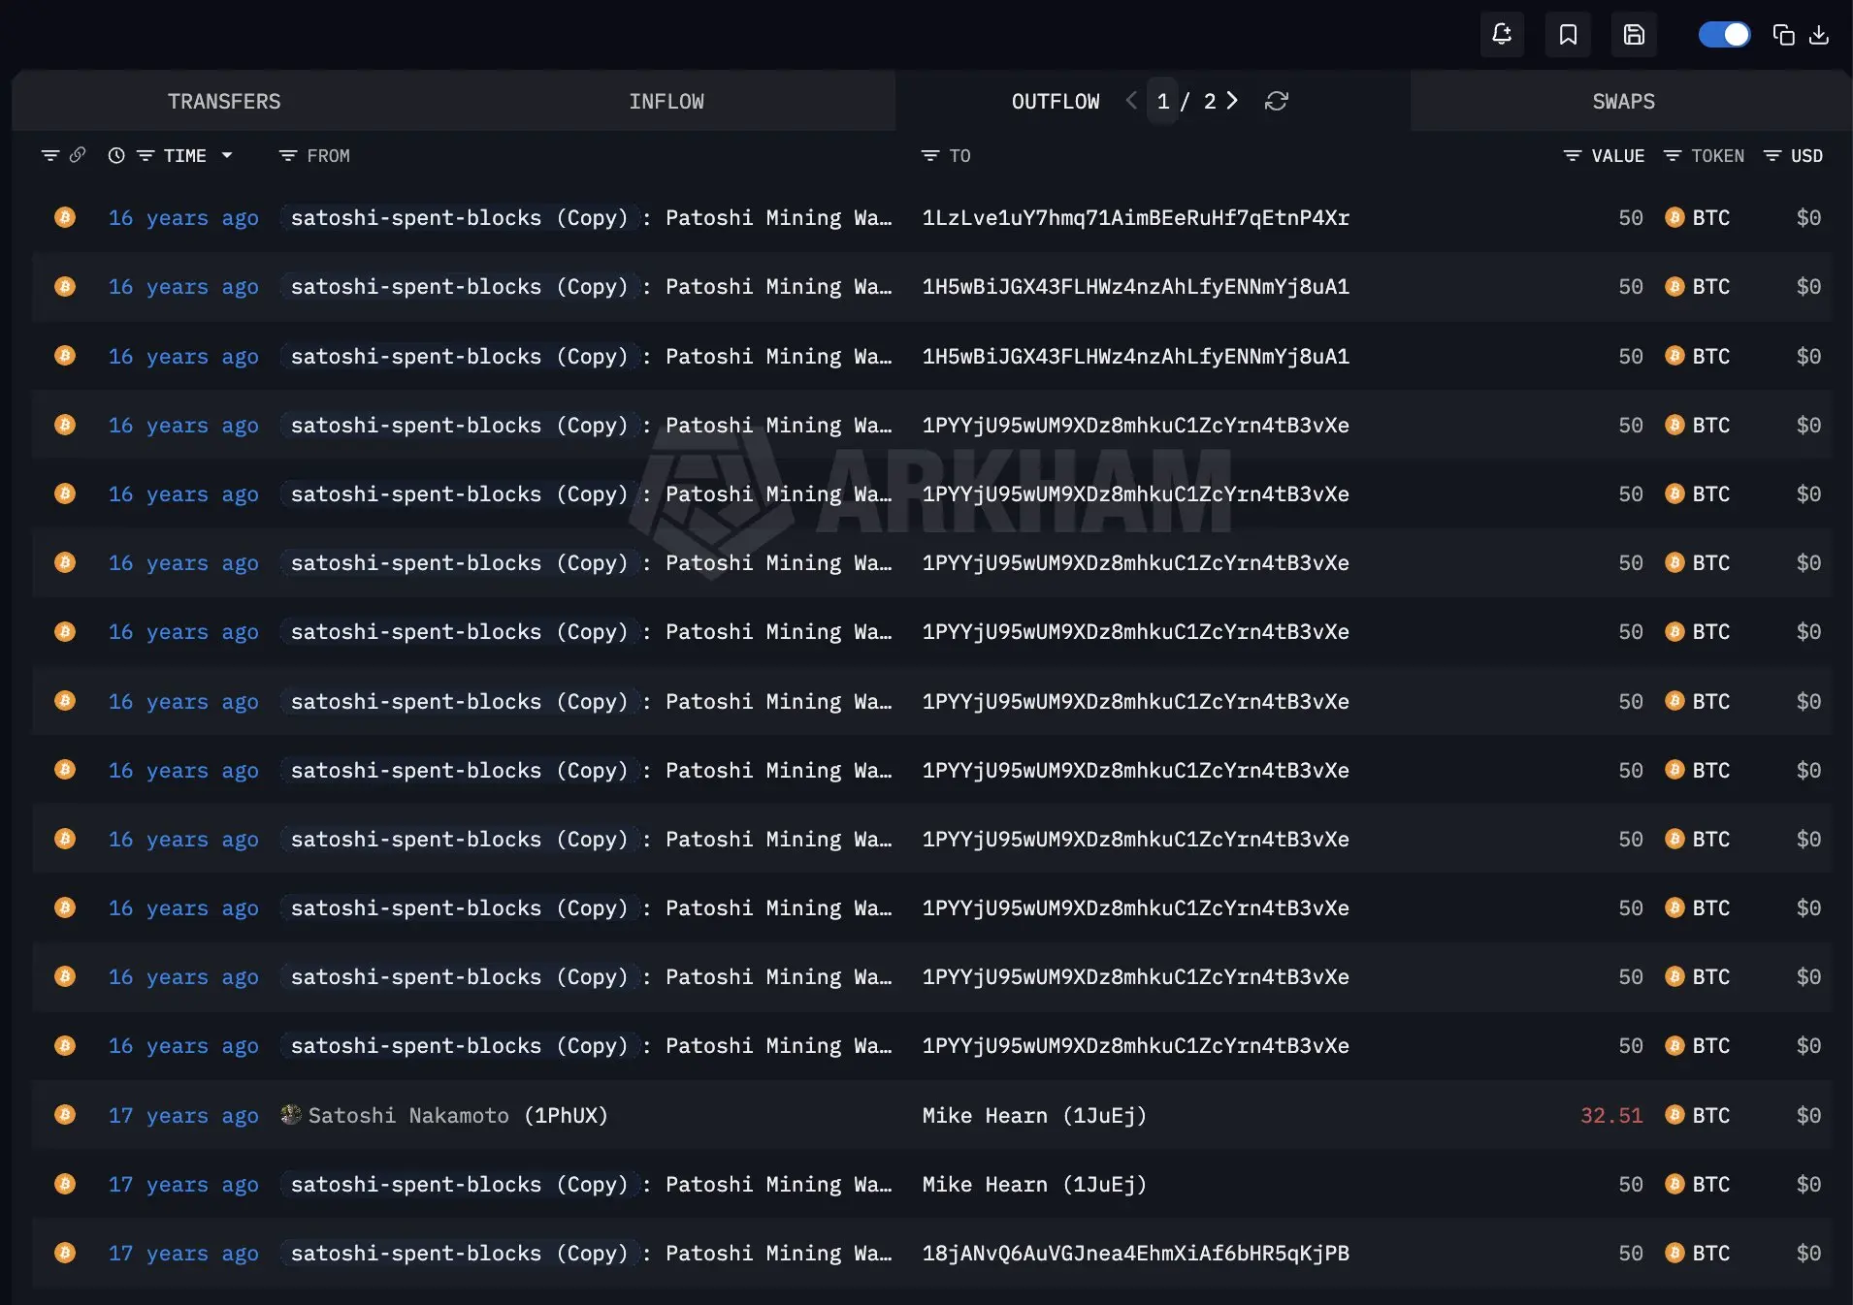Click the Satoshi Nakamoto avatar icon
Screen dimensions: 1853x1305
pos(291,1115)
